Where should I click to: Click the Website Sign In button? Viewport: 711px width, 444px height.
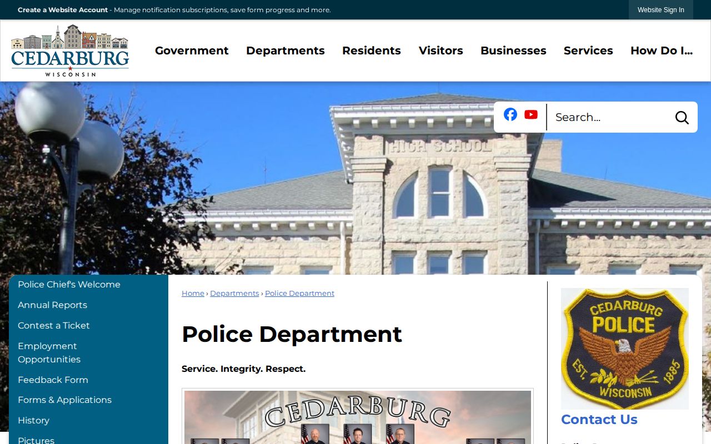[x=661, y=10]
